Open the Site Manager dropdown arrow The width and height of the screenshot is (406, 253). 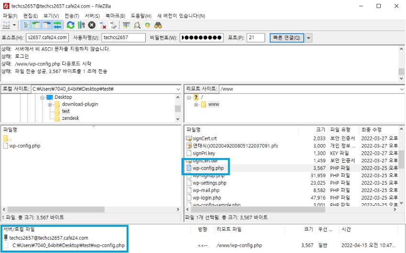click(14, 25)
